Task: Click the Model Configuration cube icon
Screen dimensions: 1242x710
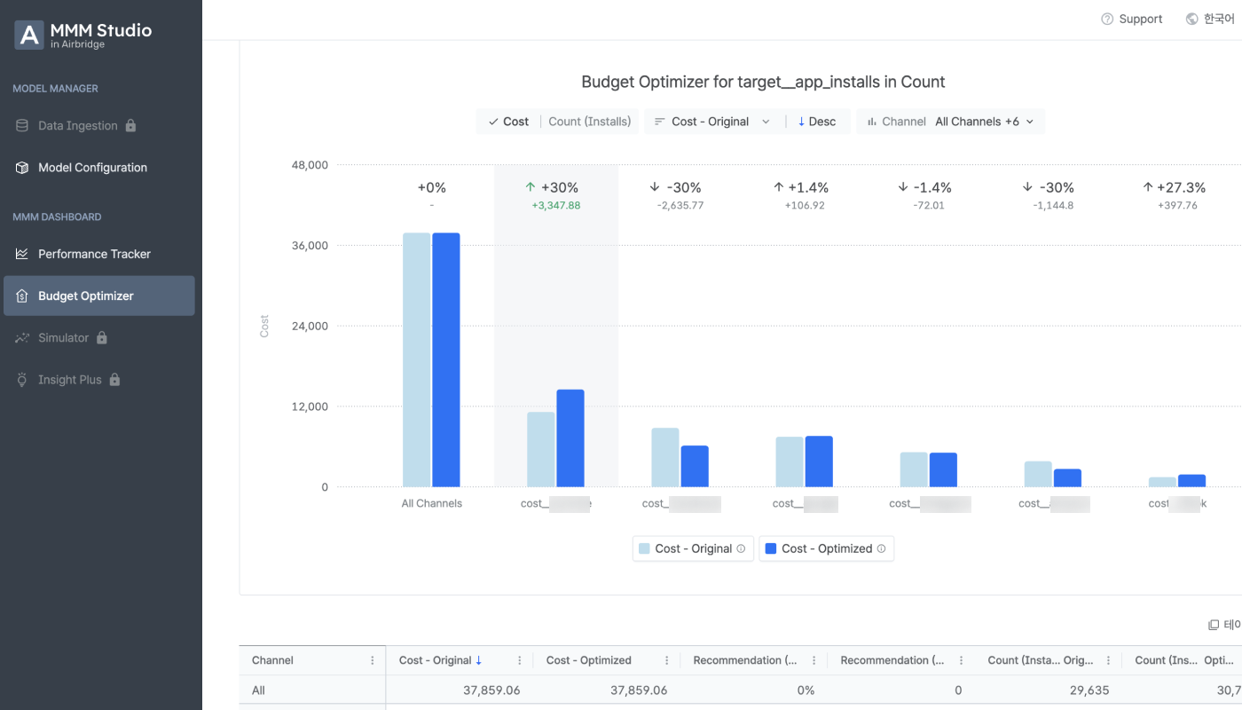Action: pos(22,168)
